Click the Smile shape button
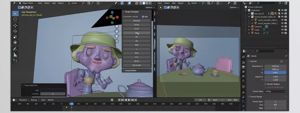The height and width of the screenshot is (113, 300). pyautogui.click(x=137, y=25)
